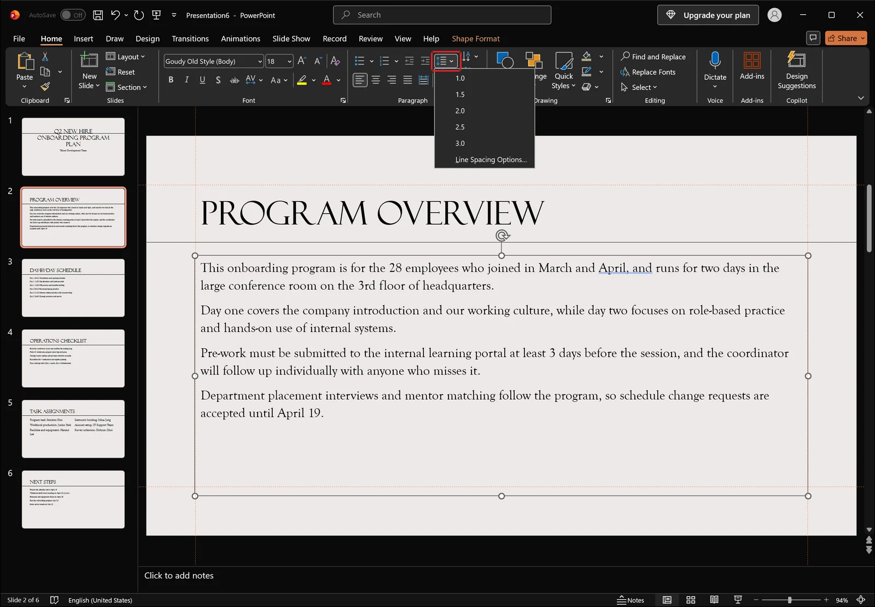Apply yellow text highlight color
875x607 pixels.
[x=302, y=80]
